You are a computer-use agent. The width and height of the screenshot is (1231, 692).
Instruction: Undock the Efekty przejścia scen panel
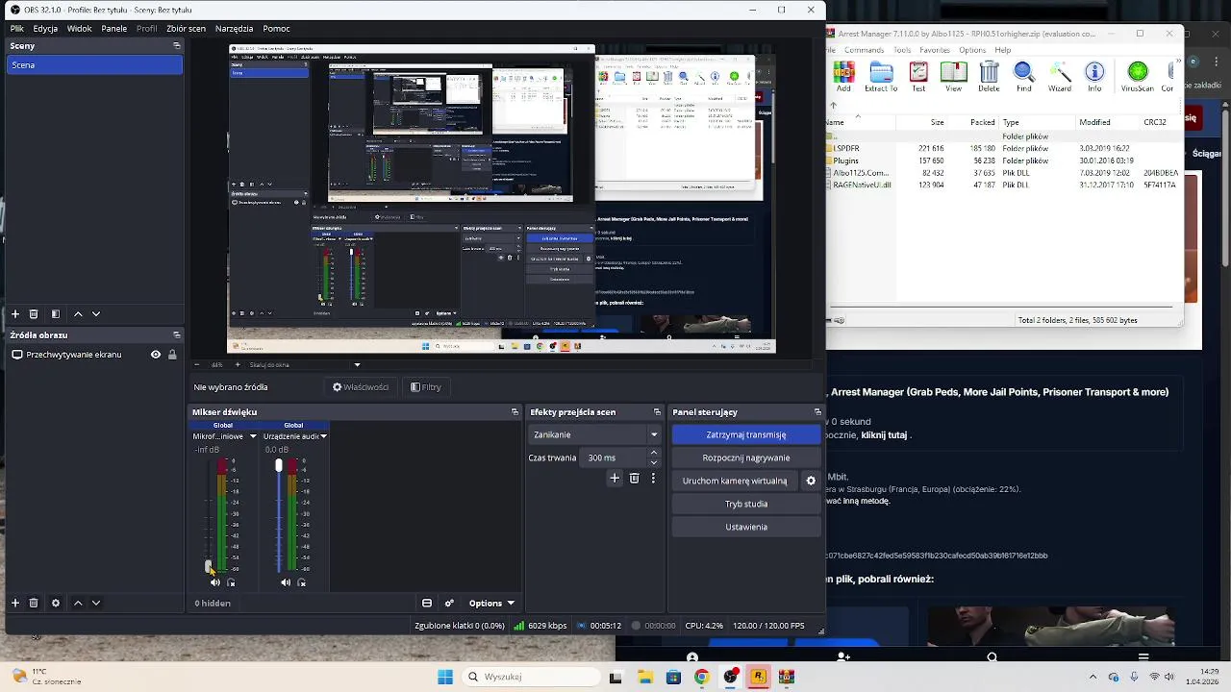(657, 412)
